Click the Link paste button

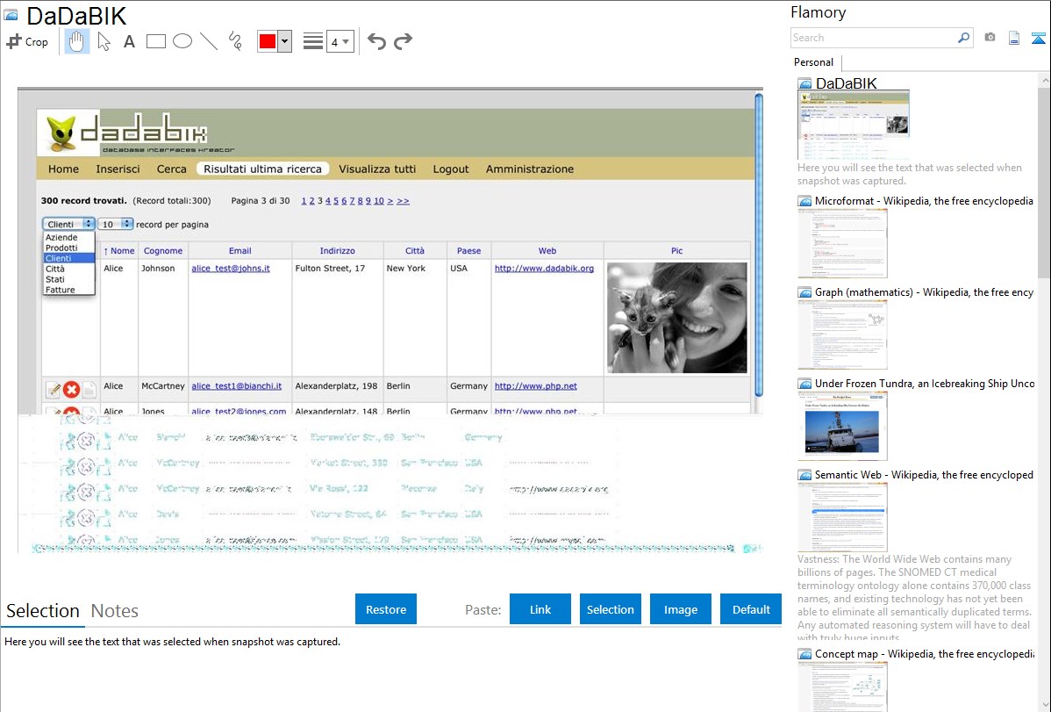540,609
